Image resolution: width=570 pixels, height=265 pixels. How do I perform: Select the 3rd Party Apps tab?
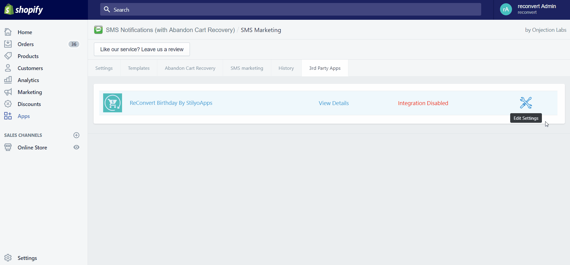click(325, 68)
